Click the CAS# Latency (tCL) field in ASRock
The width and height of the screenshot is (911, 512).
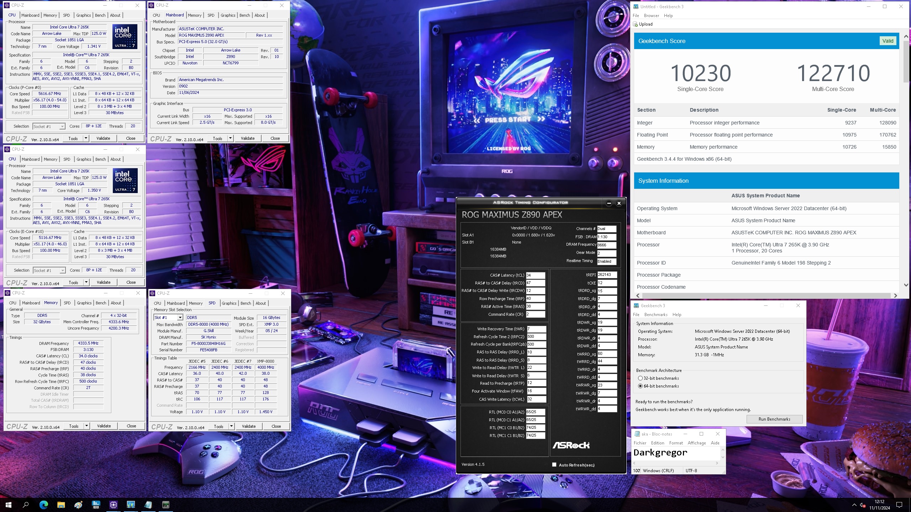point(535,275)
